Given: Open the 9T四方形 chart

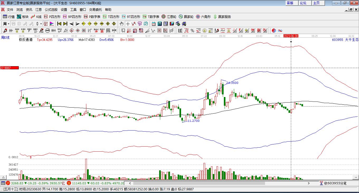Looking at the screenshot, I should coord(131,17).
